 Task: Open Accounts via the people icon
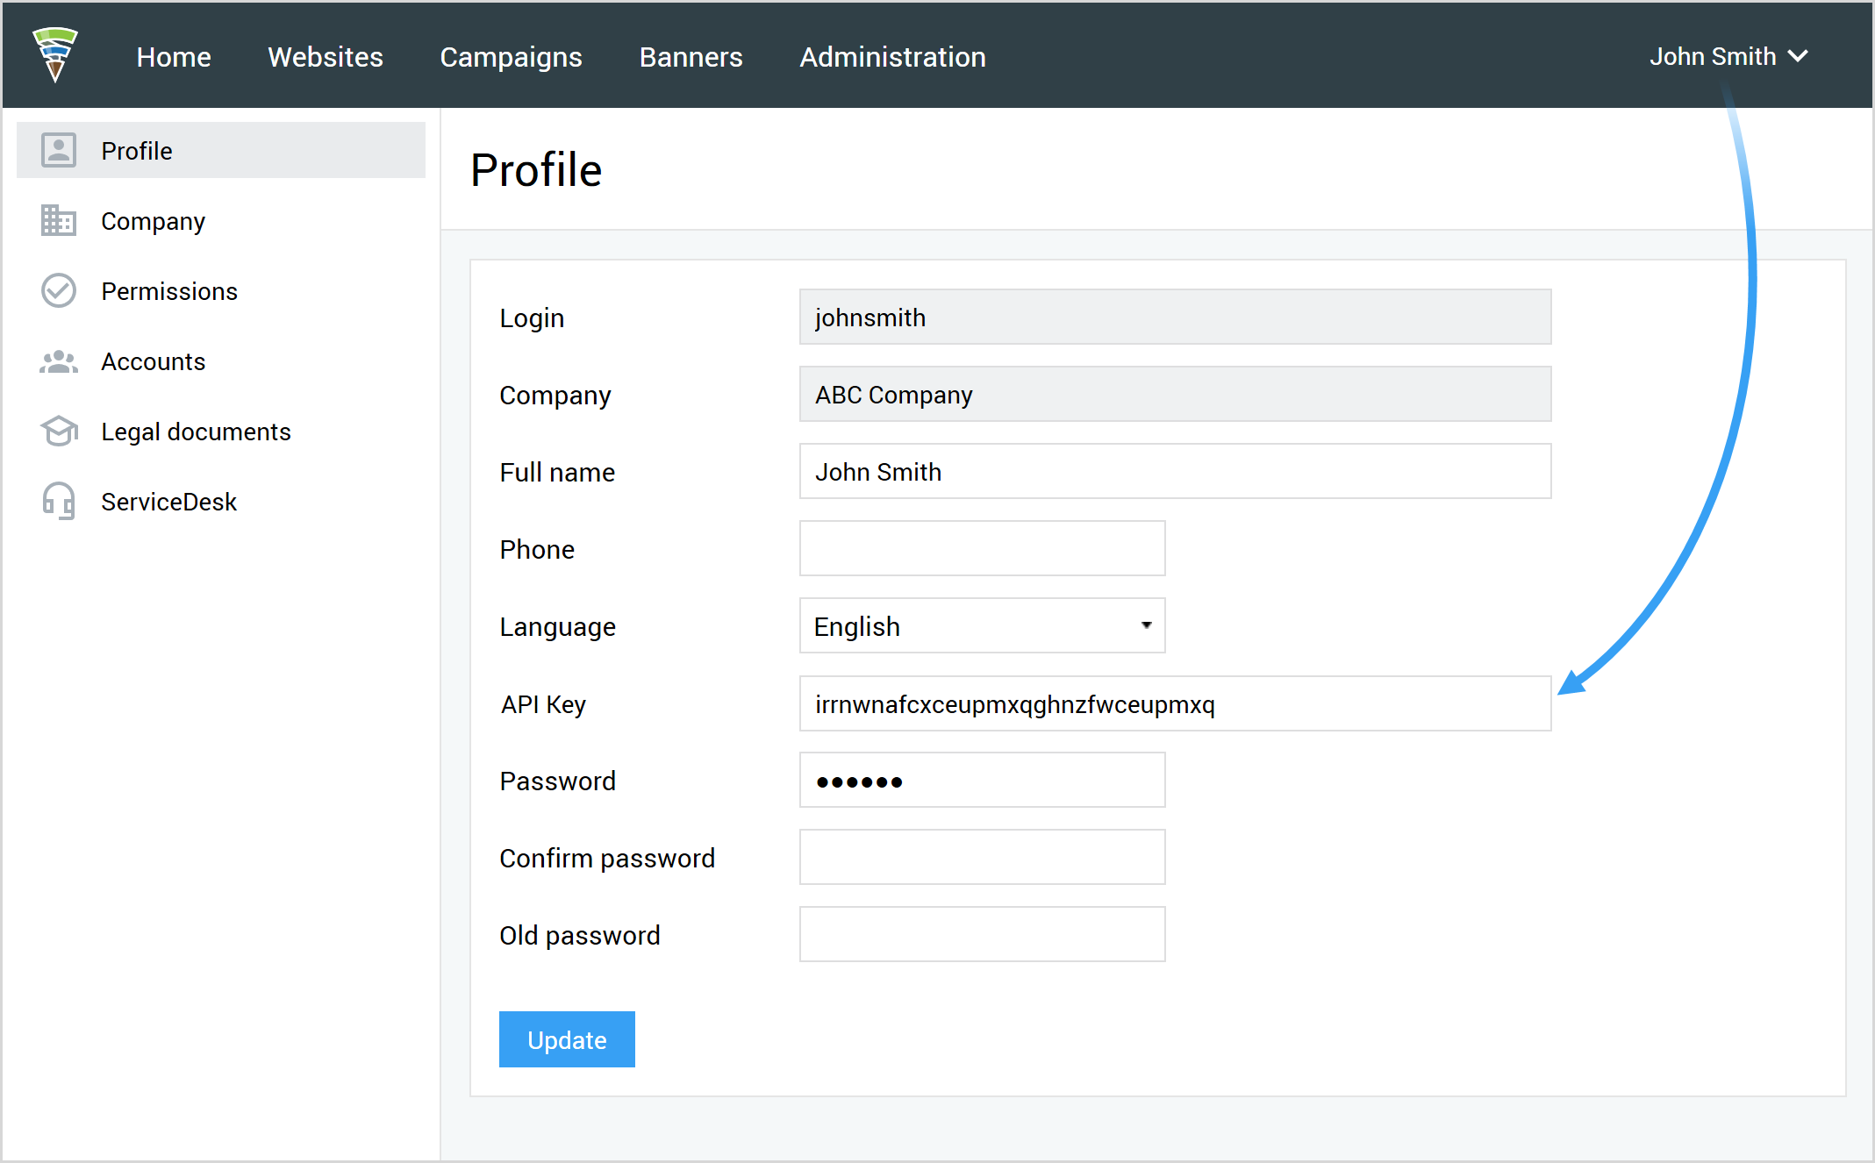click(x=59, y=361)
